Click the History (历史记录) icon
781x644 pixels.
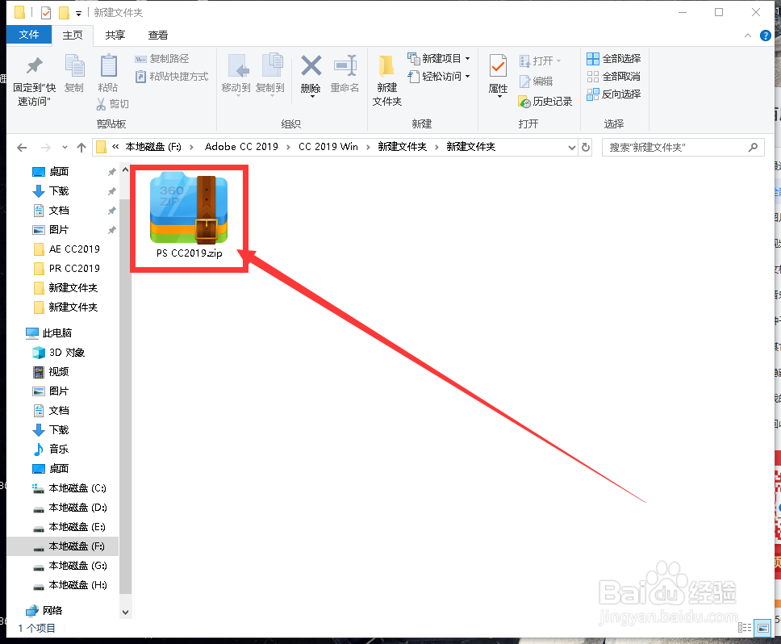[x=524, y=102]
